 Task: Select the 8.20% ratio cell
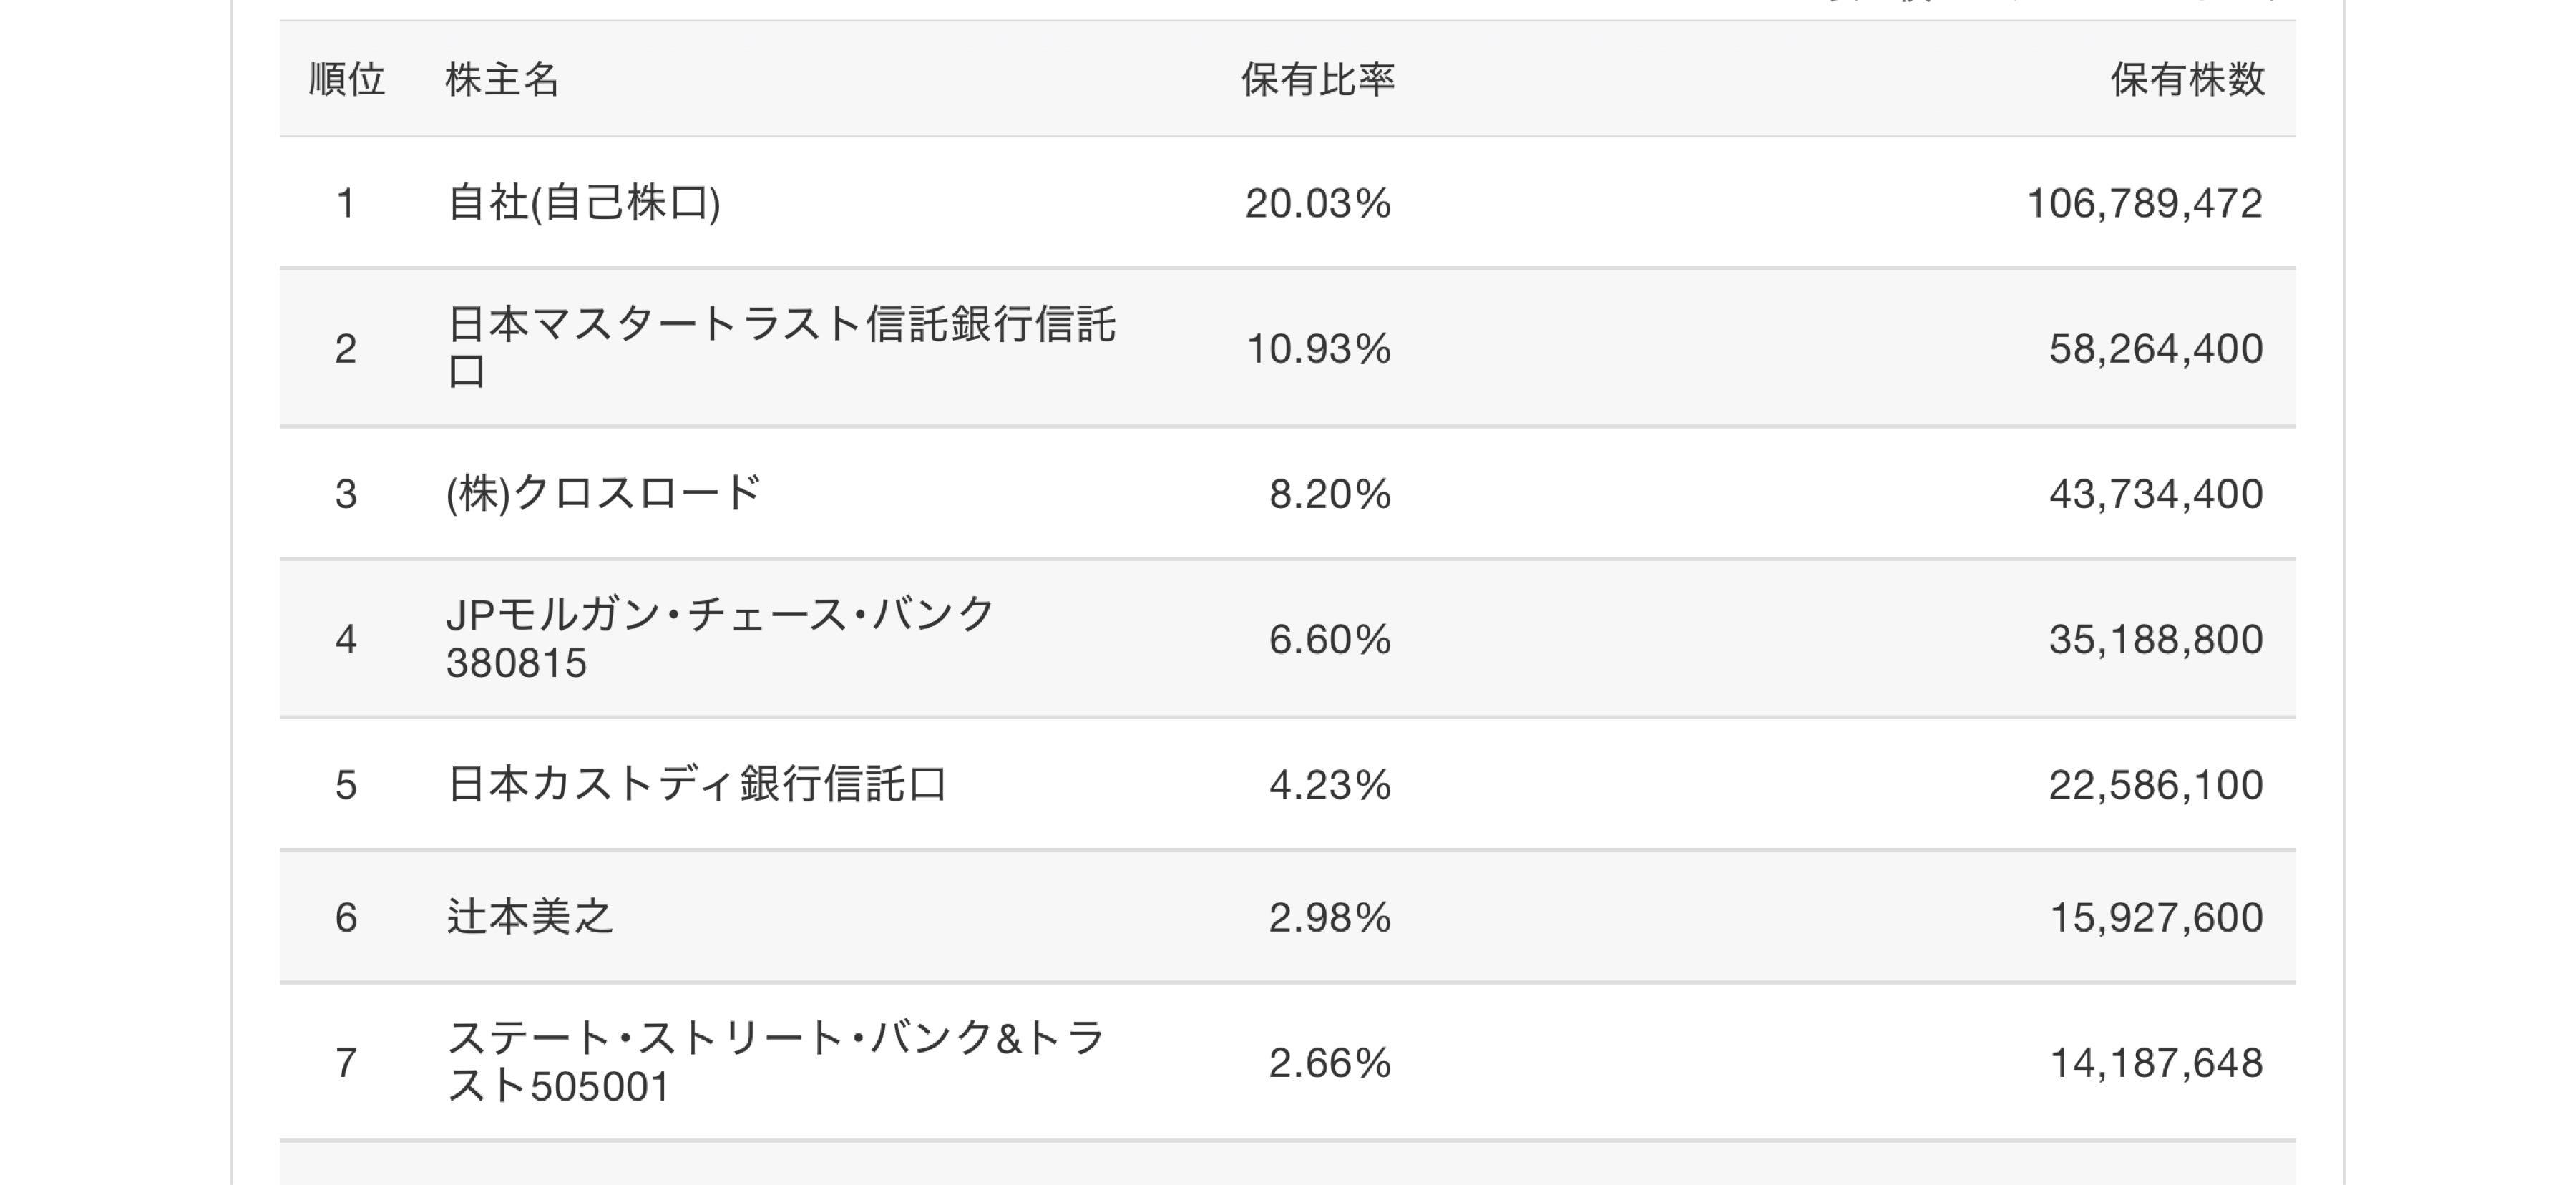1329,493
